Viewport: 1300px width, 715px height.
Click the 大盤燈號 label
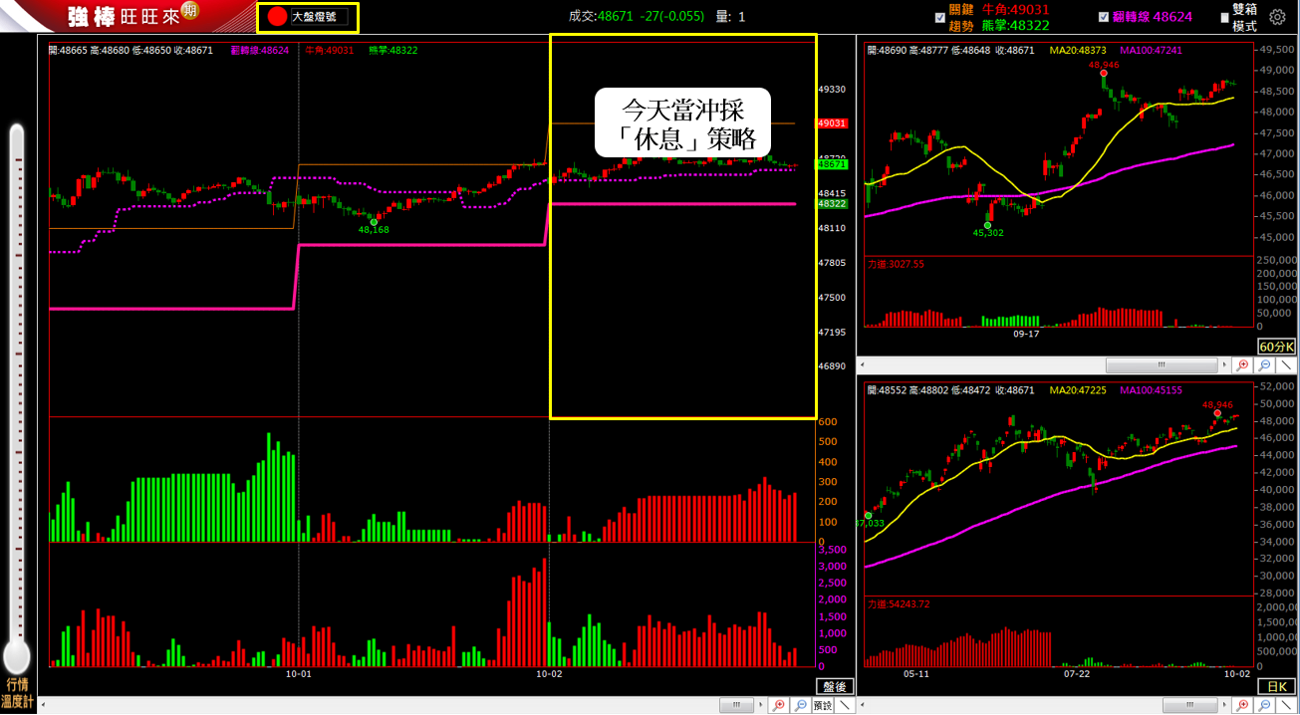tap(314, 17)
